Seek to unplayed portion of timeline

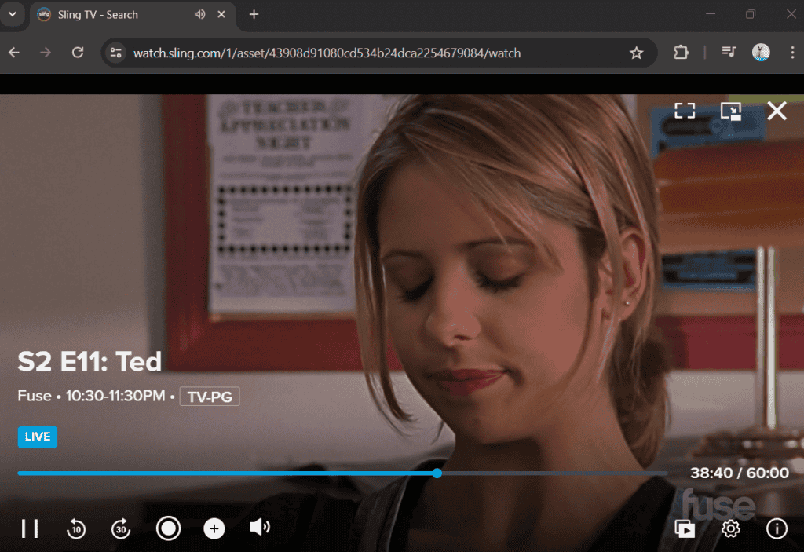[554, 473]
